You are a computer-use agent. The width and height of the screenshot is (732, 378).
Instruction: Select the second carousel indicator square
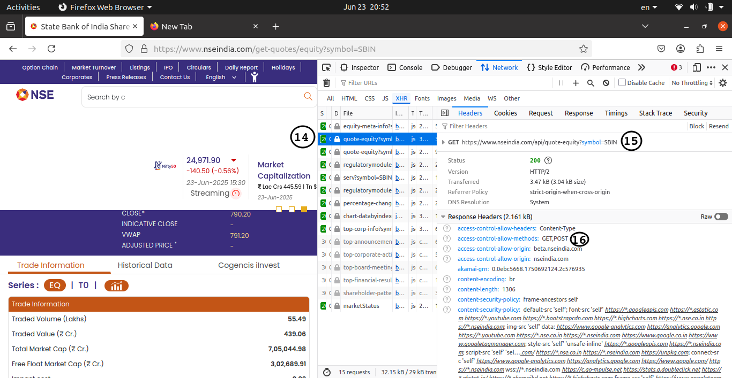point(292,209)
